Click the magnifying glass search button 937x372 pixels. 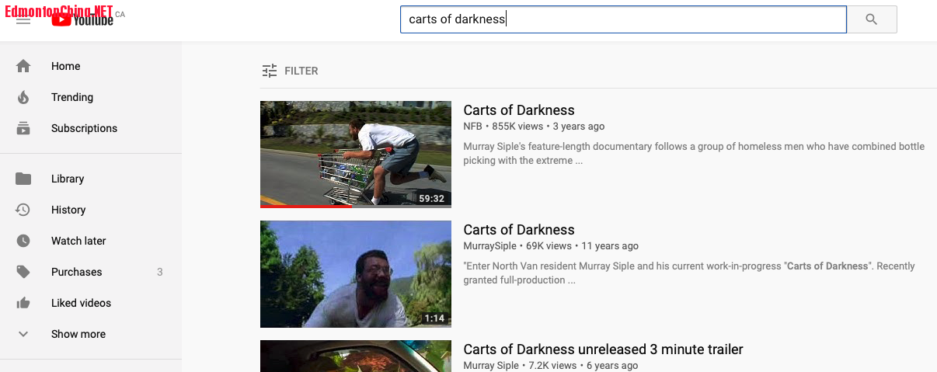point(872,19)
